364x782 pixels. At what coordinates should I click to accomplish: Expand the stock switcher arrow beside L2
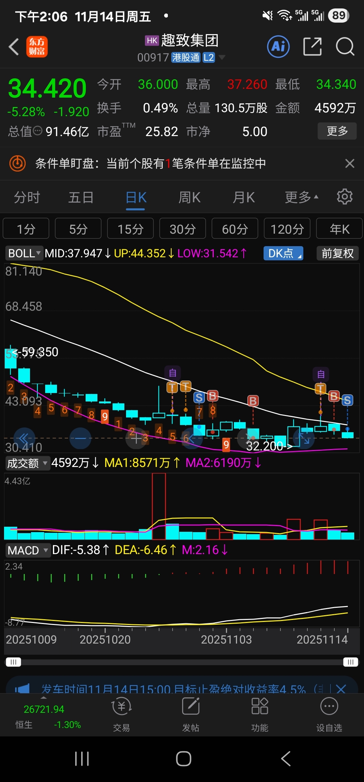[222, 57]
